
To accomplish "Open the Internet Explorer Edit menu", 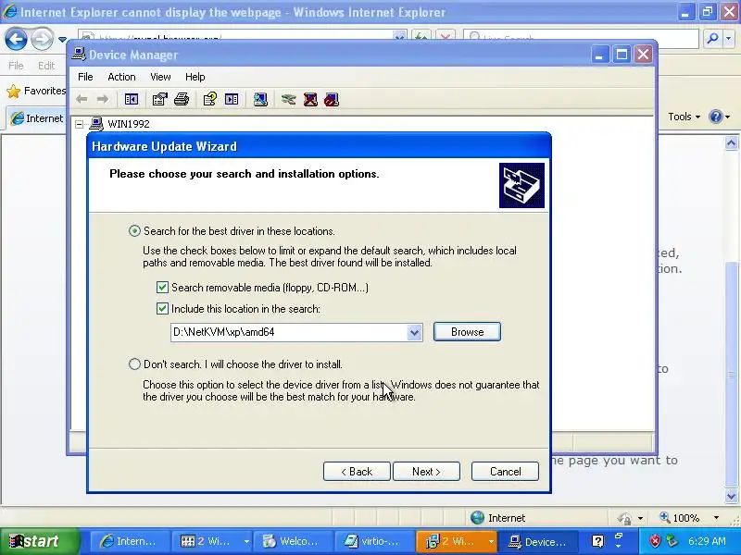I will click(x=46, y=66).
